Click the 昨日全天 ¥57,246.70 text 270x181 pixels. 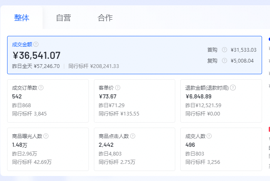(36, 66)
